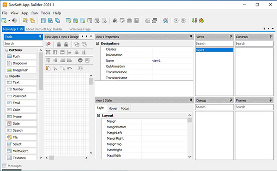Open the File menu
277x171 pixels.
[x=5, y=13]
